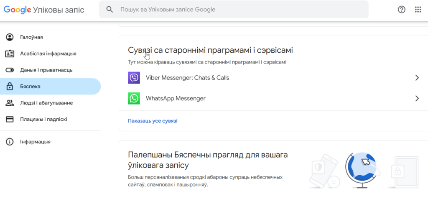Focus the Google account search field
The width and height of the screenshot is (428, 199).
tap(234, 10)
